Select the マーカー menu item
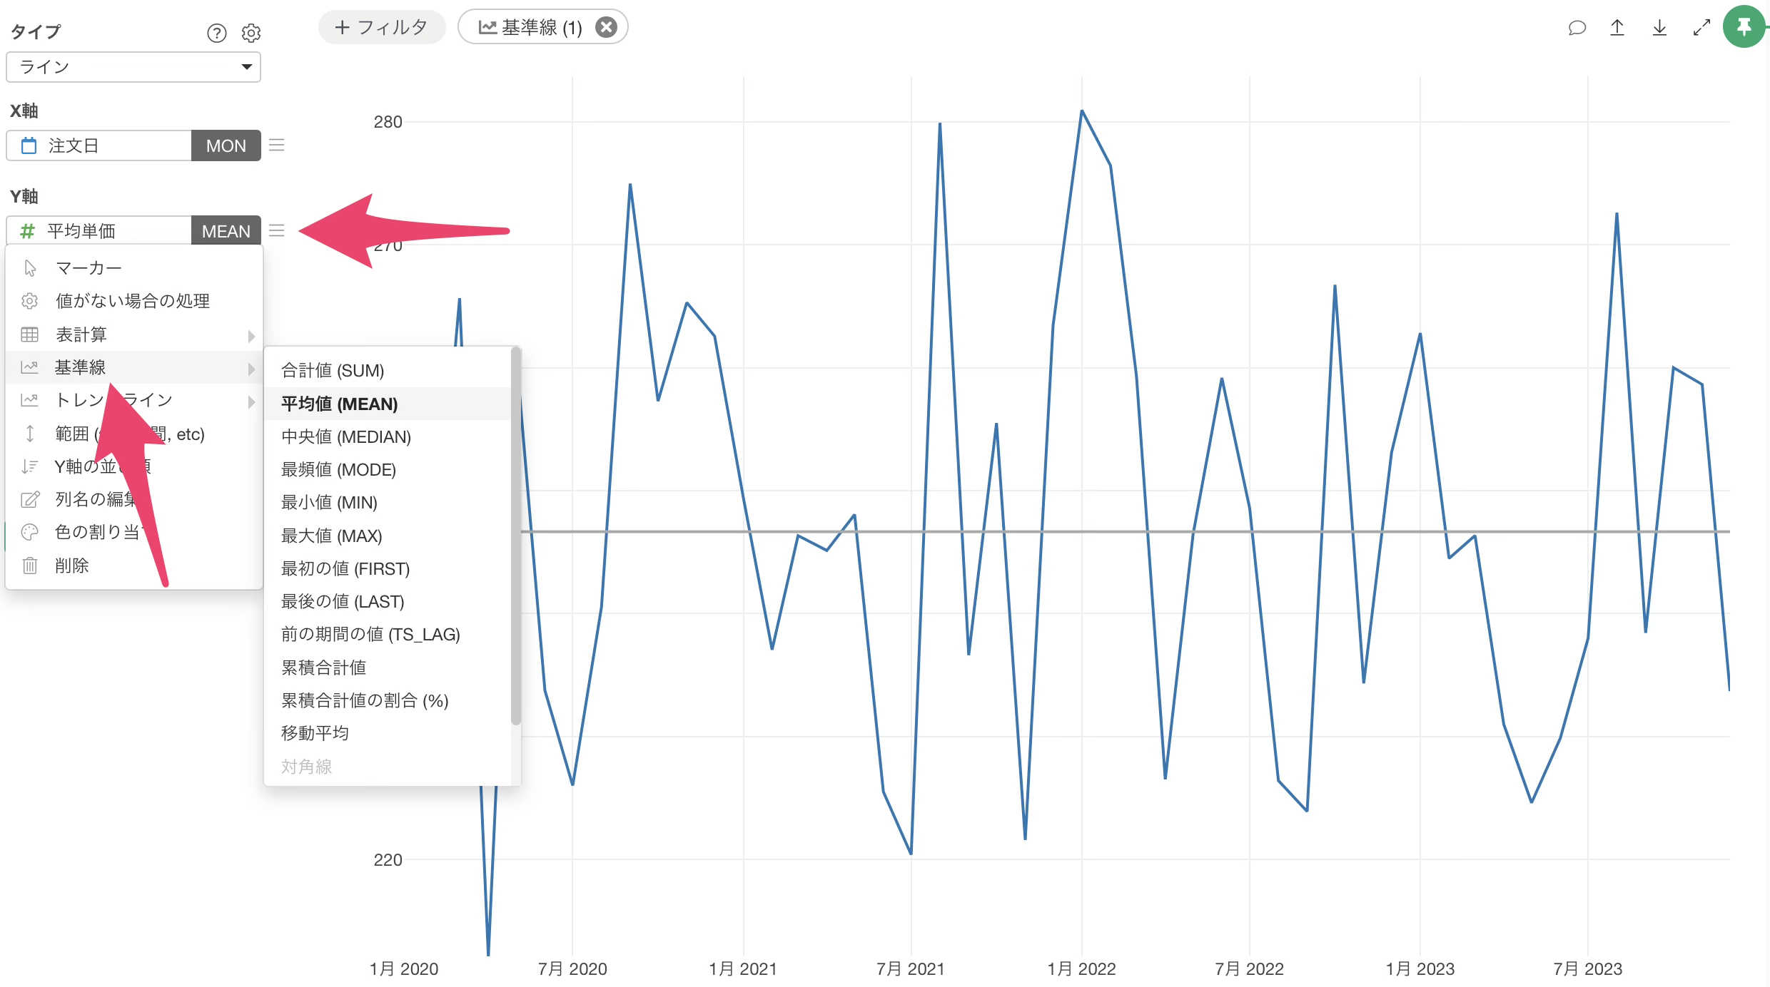Image resolution: width=1770 pixels, height=987 pixels. click(88, 268)
